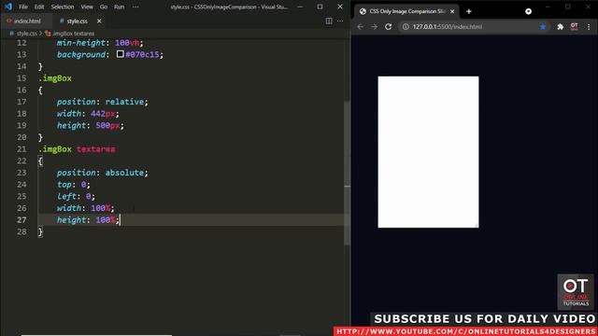Screen dimensions: 598x336
Task: Open color picker for #070c15 swatch
Action: tap(121, 54)
